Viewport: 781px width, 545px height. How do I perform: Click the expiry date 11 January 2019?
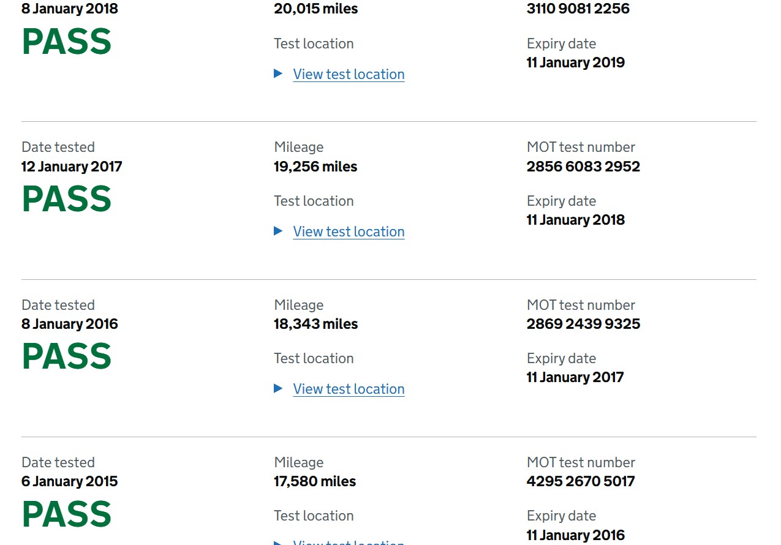(x=576, y=62)
